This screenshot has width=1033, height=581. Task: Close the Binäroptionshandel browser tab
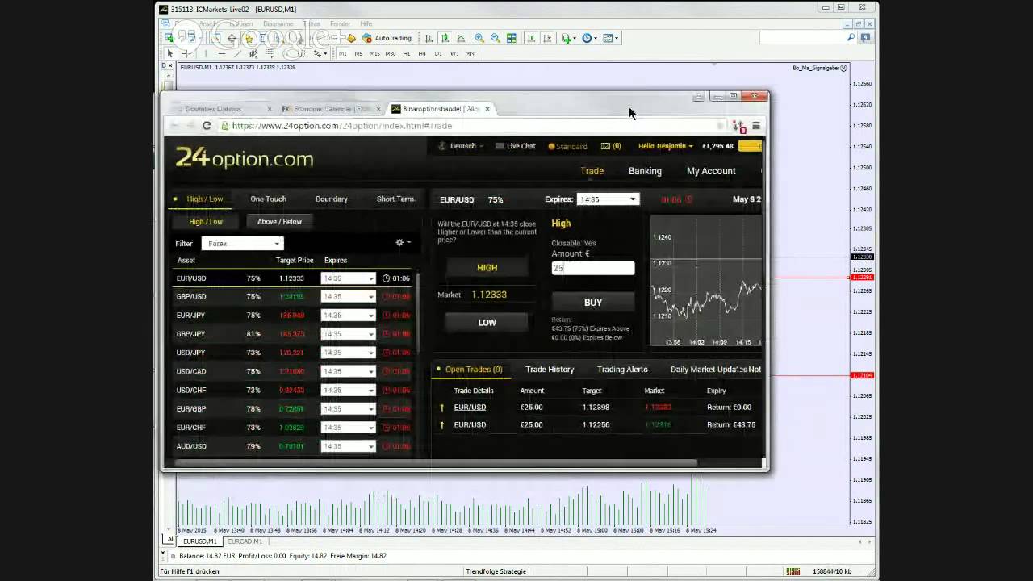tap(487, 109)
